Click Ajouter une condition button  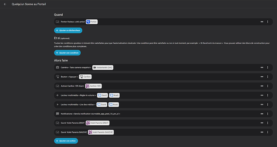point(67,53)
